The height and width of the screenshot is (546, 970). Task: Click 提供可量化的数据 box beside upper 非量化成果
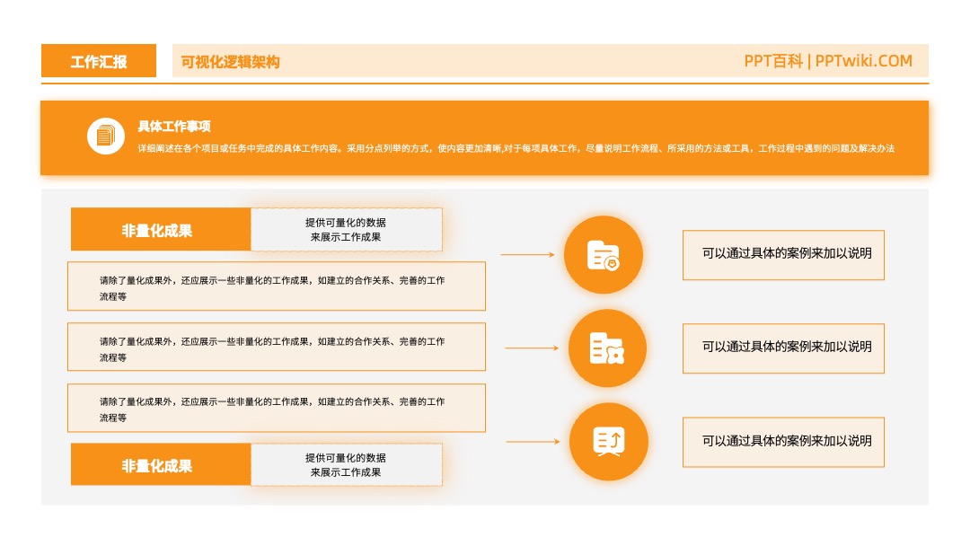347,229
